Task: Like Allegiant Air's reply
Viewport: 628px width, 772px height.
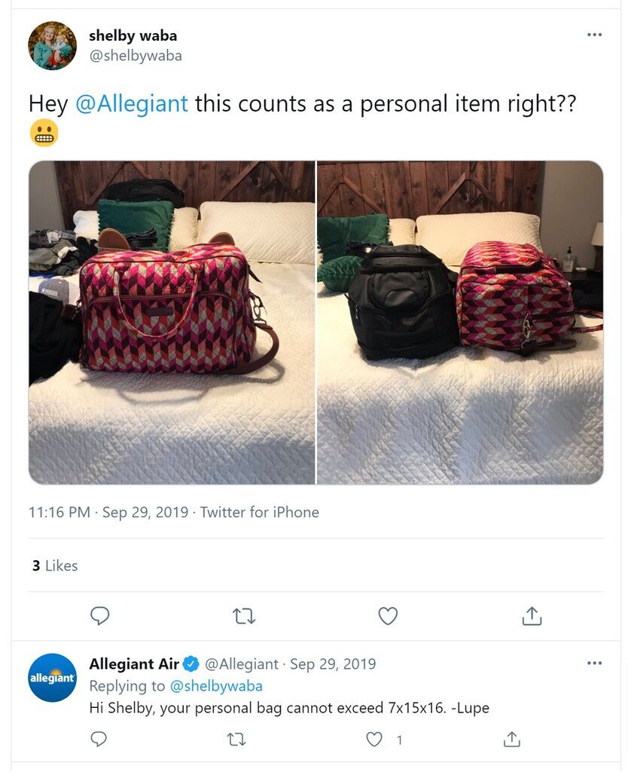Action: [x=374, y=739]
